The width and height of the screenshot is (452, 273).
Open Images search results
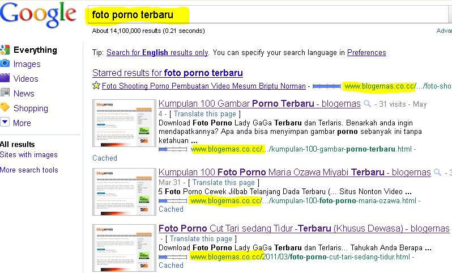point(27,64)
